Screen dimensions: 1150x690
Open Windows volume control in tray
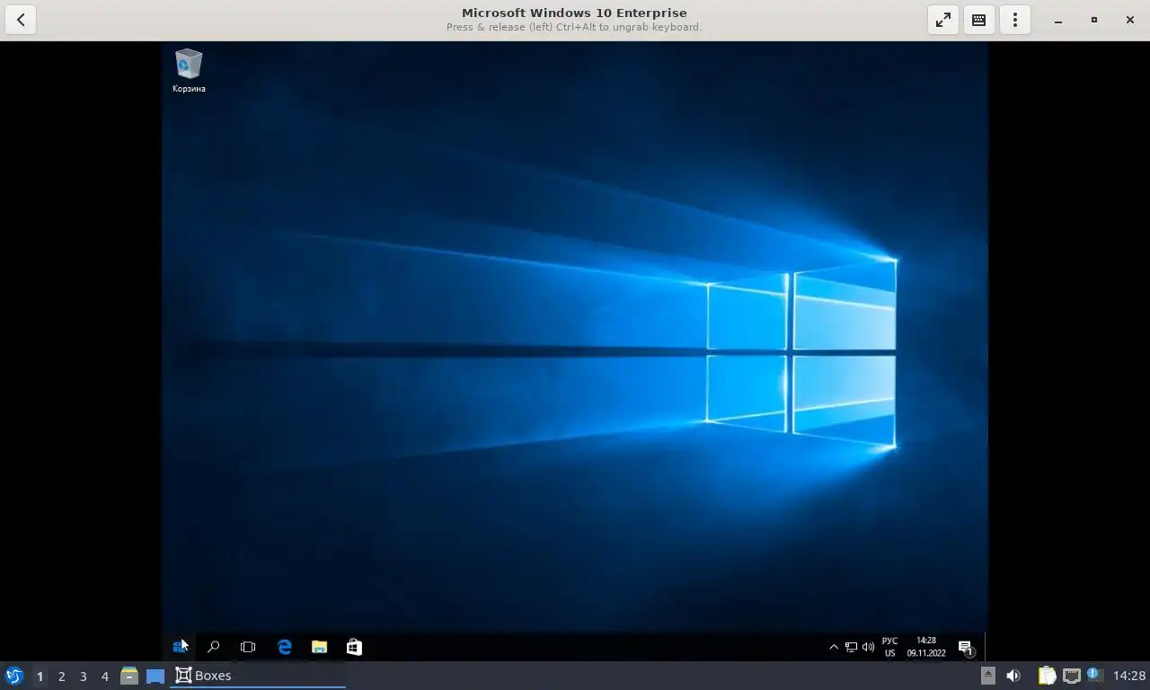point(868,647)
